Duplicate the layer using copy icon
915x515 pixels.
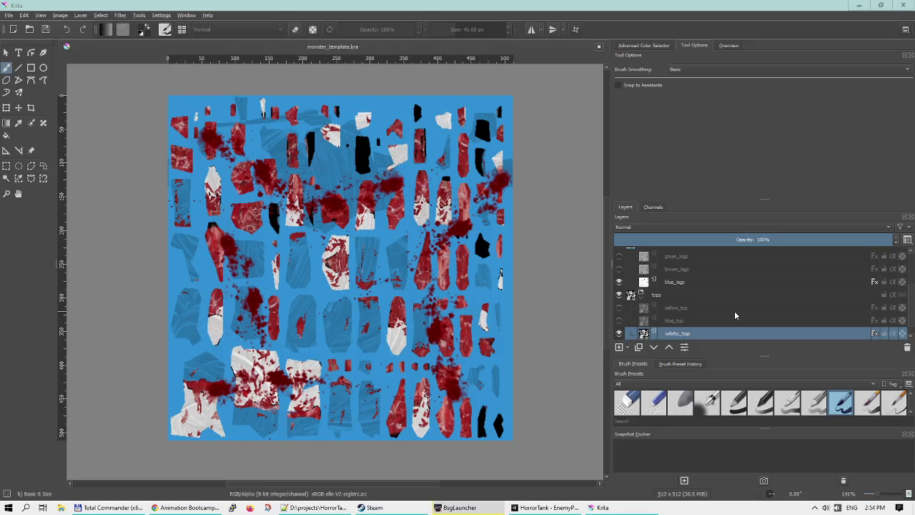(x=638, y=348)
